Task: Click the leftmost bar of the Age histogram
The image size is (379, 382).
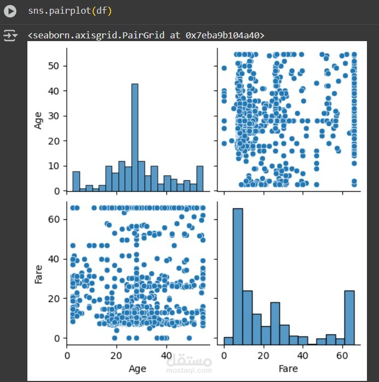Action: 76,181
